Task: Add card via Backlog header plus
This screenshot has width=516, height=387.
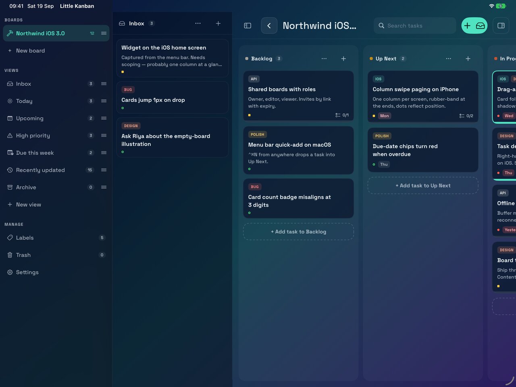Action: click(343, 58)
